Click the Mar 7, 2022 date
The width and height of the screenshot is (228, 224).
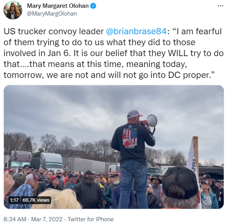pyautogui.click(x=47, y=219)
